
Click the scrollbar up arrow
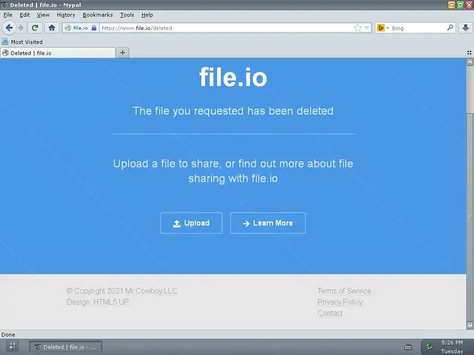pos(470,62)
